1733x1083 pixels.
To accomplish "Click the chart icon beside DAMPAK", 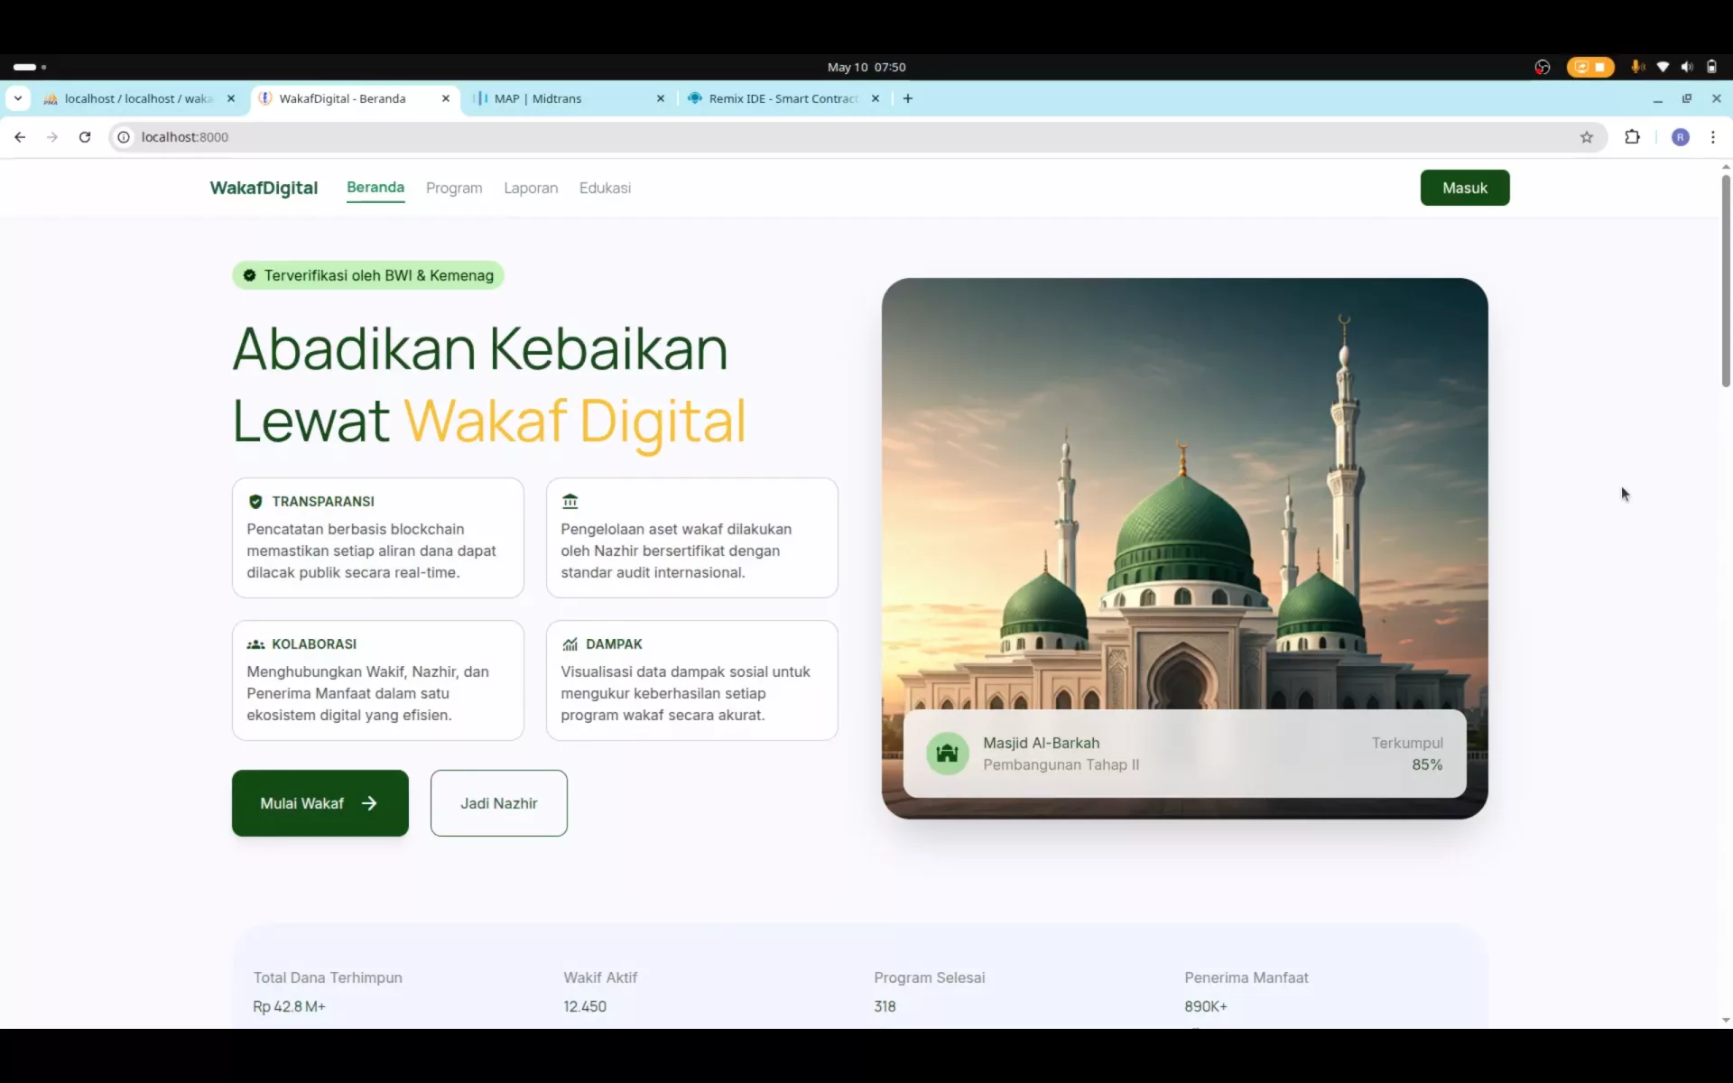I will [570, 644].
